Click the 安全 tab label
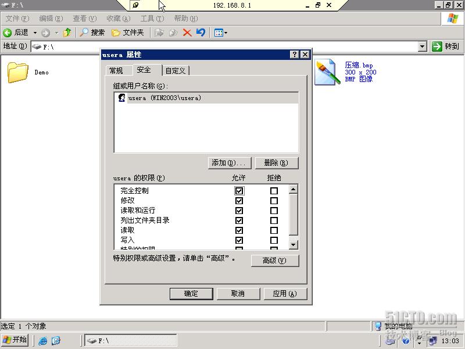465x349 pixels. click(x=144, y=70)
